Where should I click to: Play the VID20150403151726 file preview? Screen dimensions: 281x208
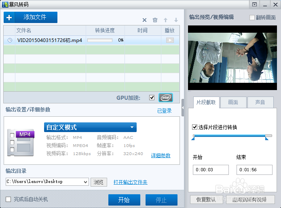170,40
